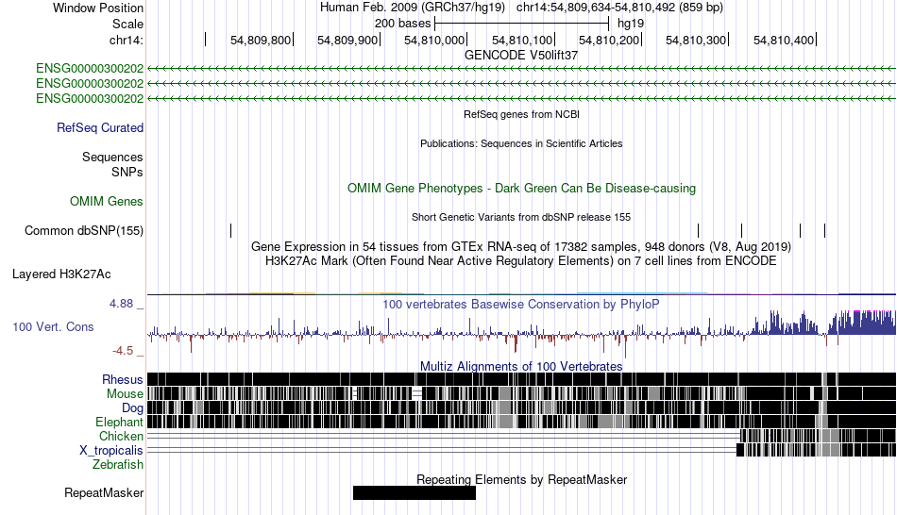The height and width of the screenshot is (515, 897).
Task: Click the PhyloP minimum value -4.5
Action: pyautogui.click(x=123, y=351)
